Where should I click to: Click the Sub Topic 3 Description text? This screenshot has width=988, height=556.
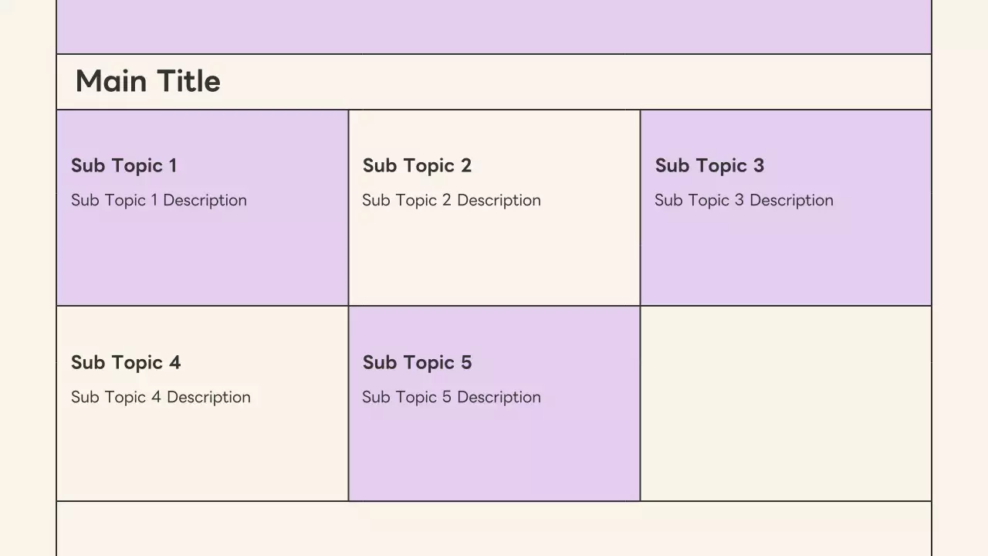[x=744, y=200]
